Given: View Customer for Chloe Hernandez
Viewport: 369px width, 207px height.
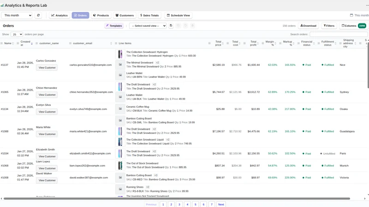Looking at the screenshot, I should coord(47,95).
